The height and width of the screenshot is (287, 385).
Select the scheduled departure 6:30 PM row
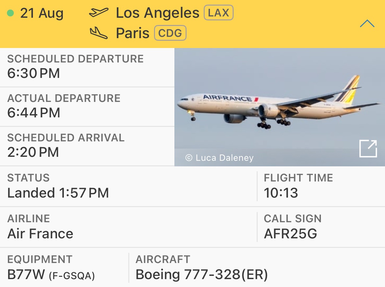87,67
